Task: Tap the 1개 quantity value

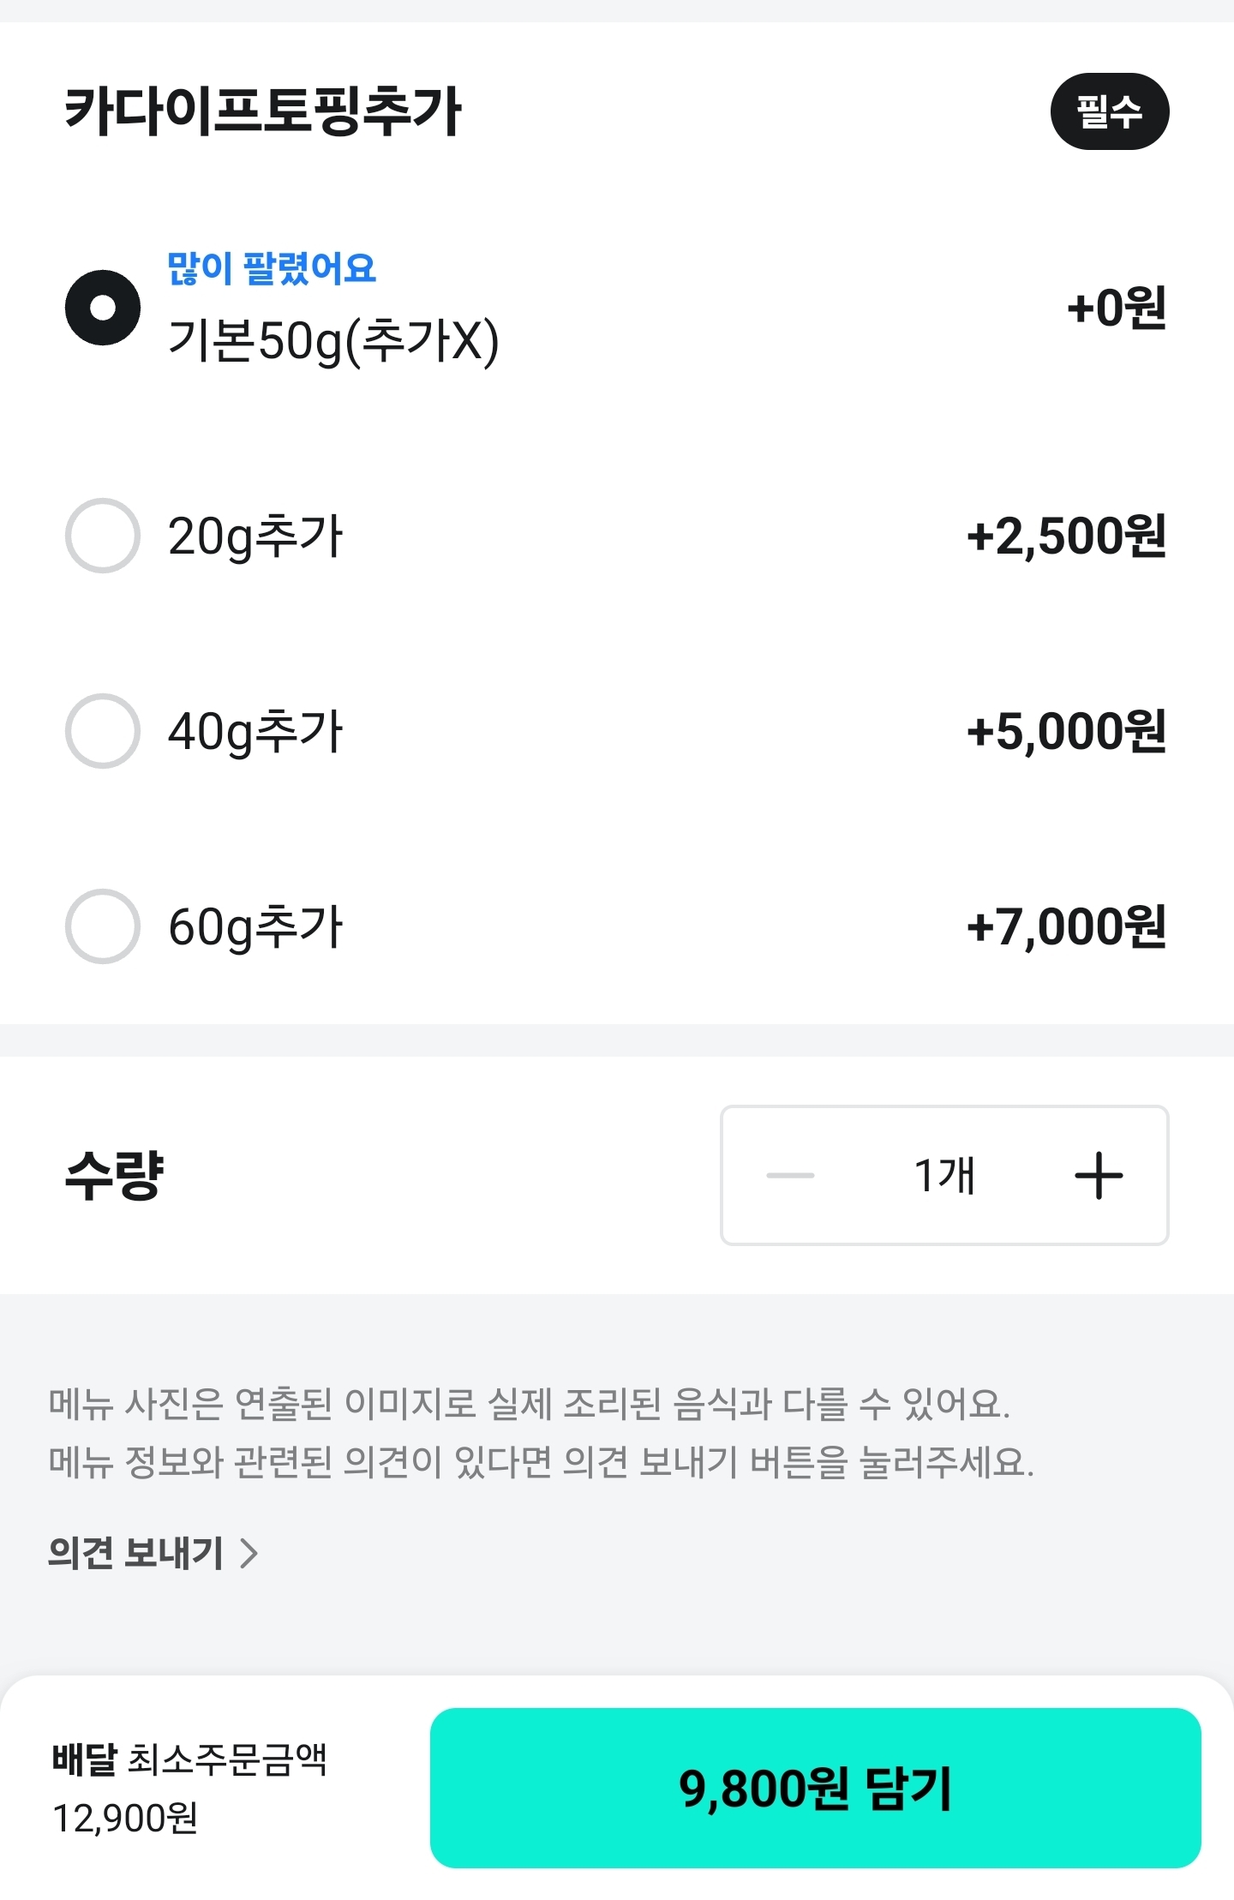Action: coord(944,1175)
